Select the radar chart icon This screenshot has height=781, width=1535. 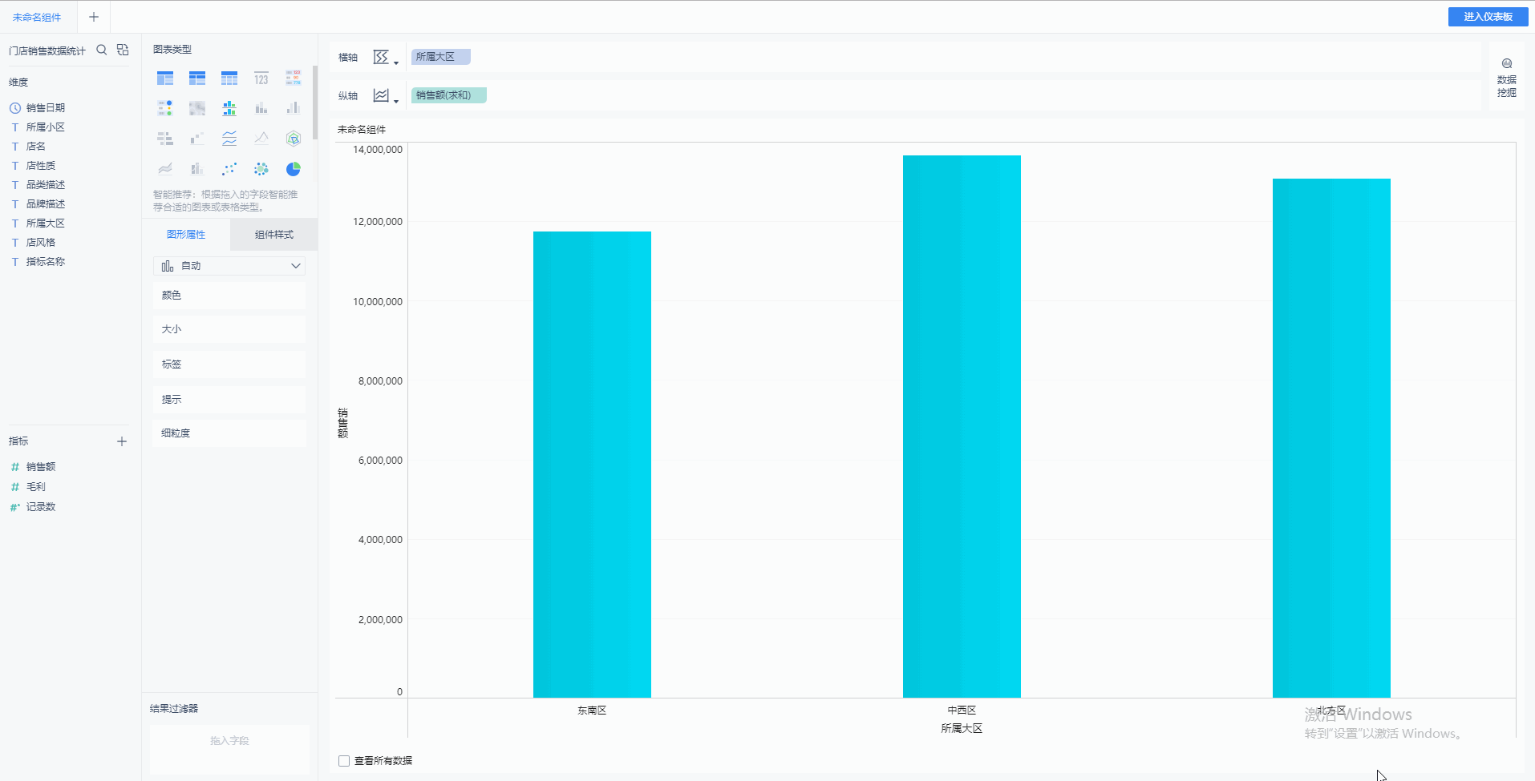[294, 139]
